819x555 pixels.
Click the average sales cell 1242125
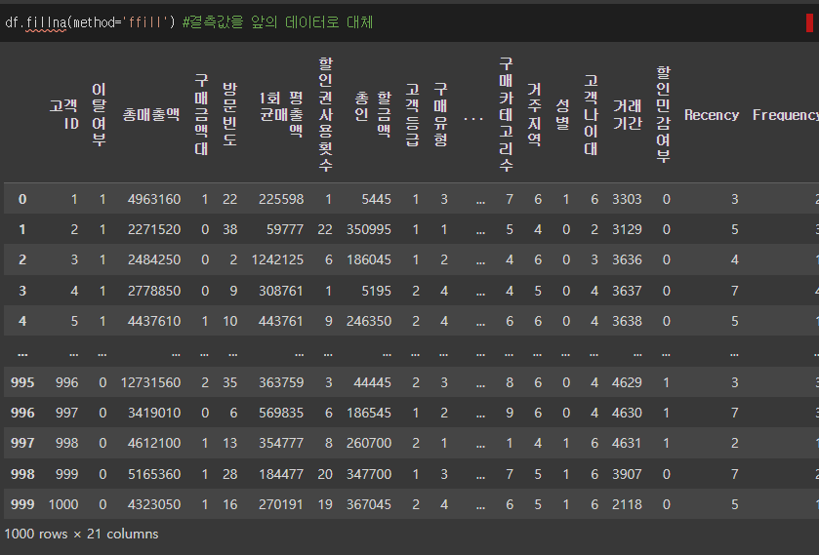(x=277, y=259)
